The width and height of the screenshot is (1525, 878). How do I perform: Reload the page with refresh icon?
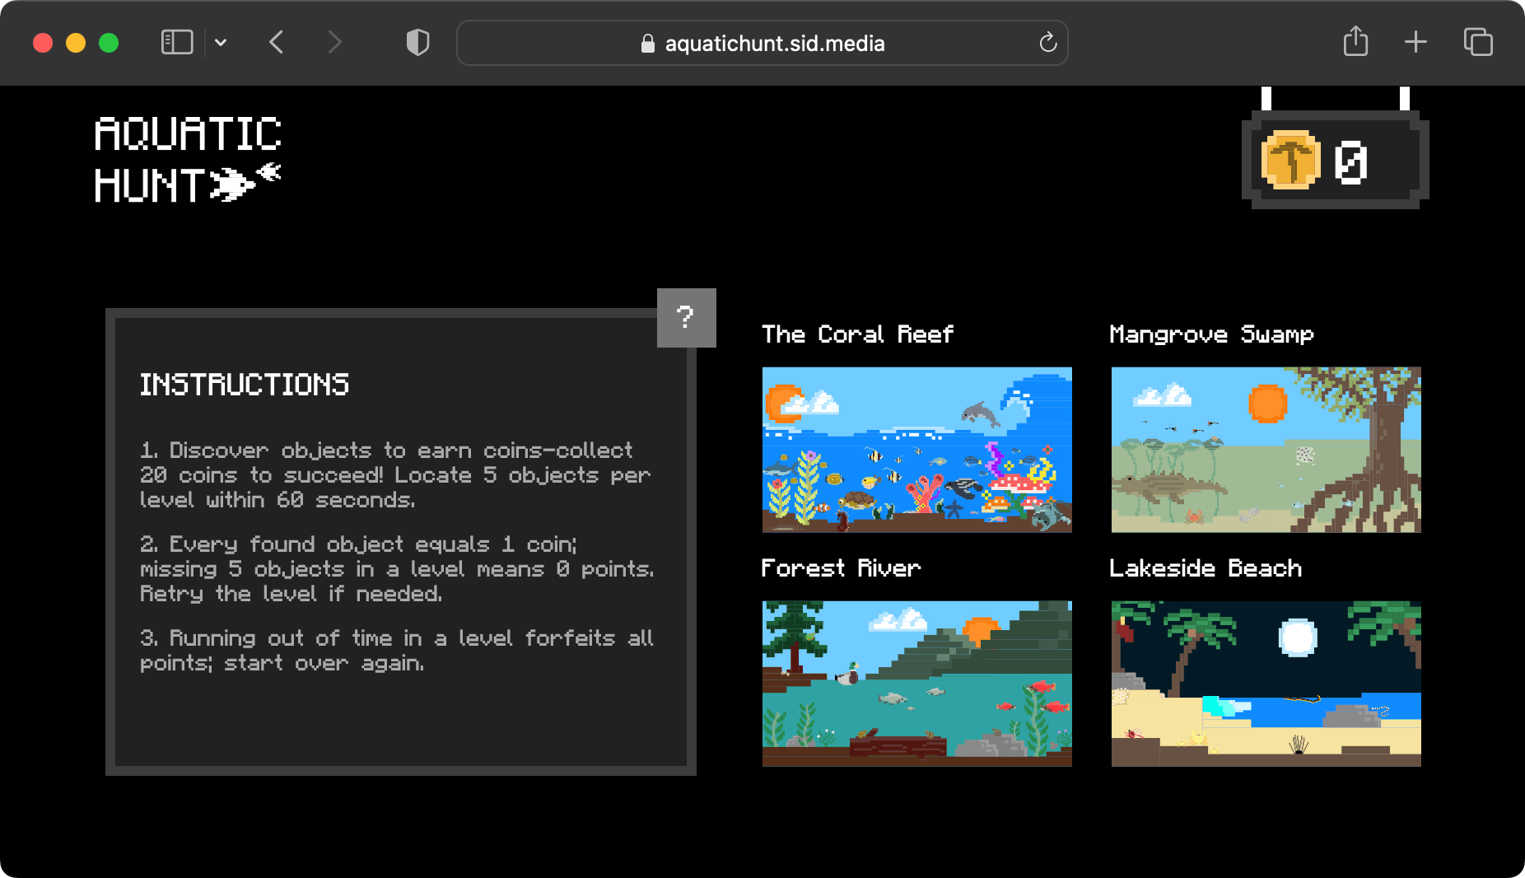pyautogui.click(x=1047, y=43)
